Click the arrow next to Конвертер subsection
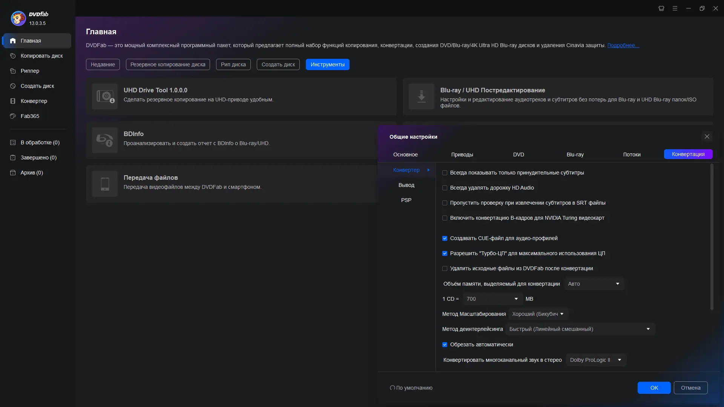 (428, 170)
